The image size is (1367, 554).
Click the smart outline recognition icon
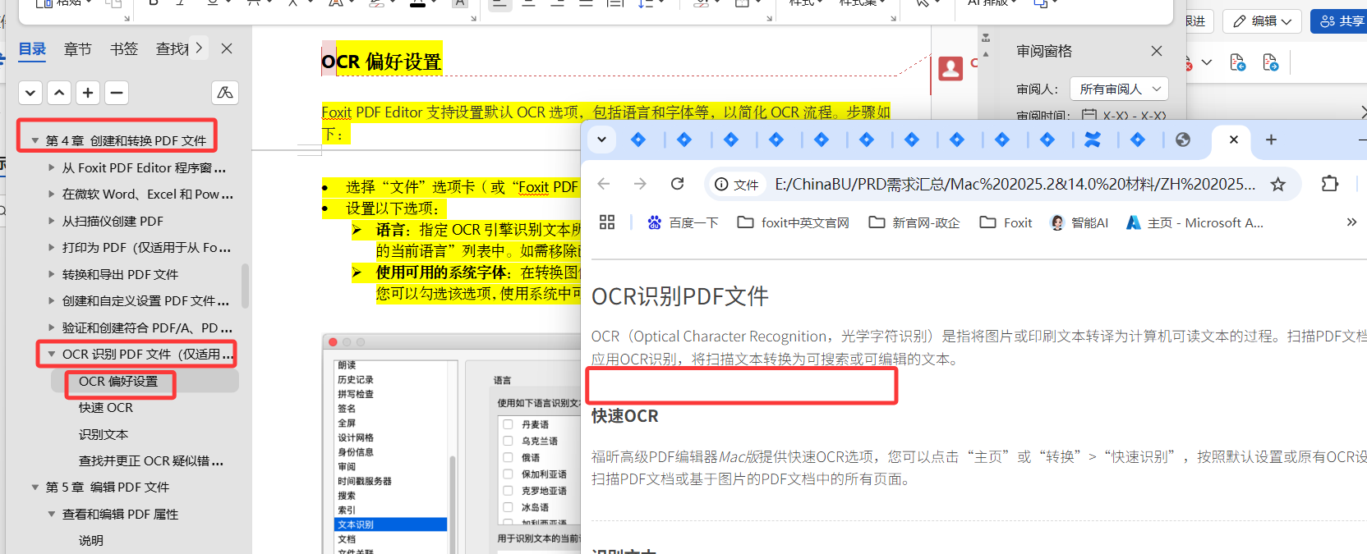[224, 93]
